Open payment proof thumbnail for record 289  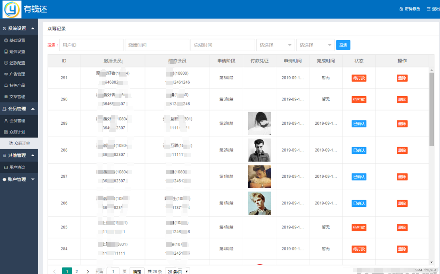click(259, 123)
